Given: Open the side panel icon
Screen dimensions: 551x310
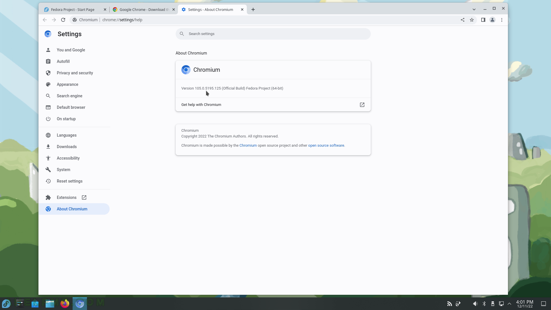Looking at the screenshot, I should tap(483, 20).
